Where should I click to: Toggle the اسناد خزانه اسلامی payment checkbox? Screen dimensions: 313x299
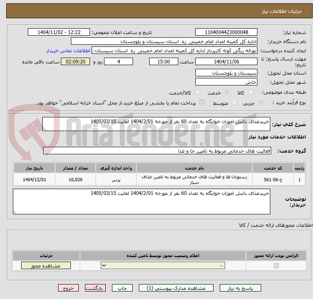click(201, 102)
